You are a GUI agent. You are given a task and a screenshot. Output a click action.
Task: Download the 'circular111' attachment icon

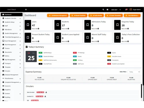pos(45,96)
